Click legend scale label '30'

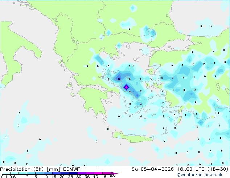(79, 177)
